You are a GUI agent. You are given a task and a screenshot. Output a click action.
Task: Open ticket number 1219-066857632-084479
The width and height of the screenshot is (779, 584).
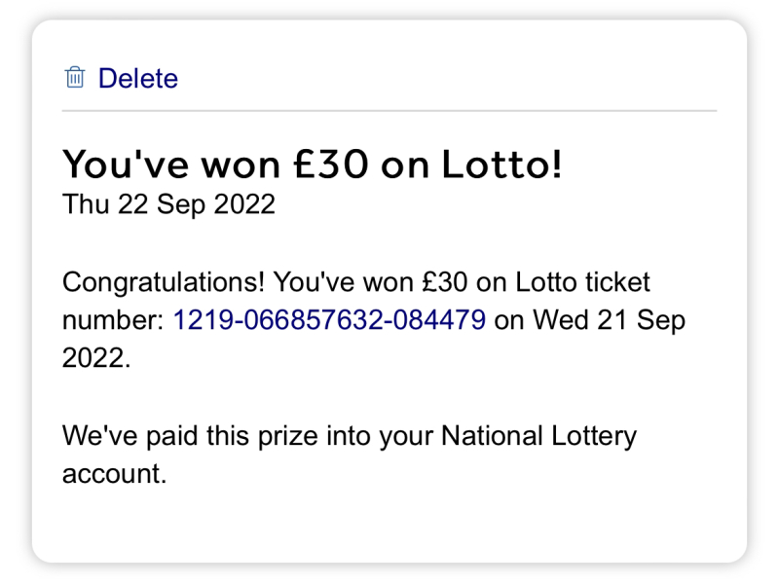[329, 320]
